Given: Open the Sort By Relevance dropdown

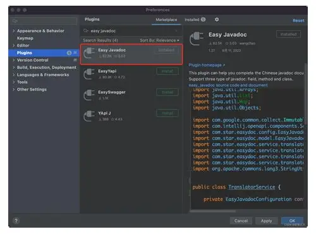Looking at the screenshot, I should [x=159, y=40].
